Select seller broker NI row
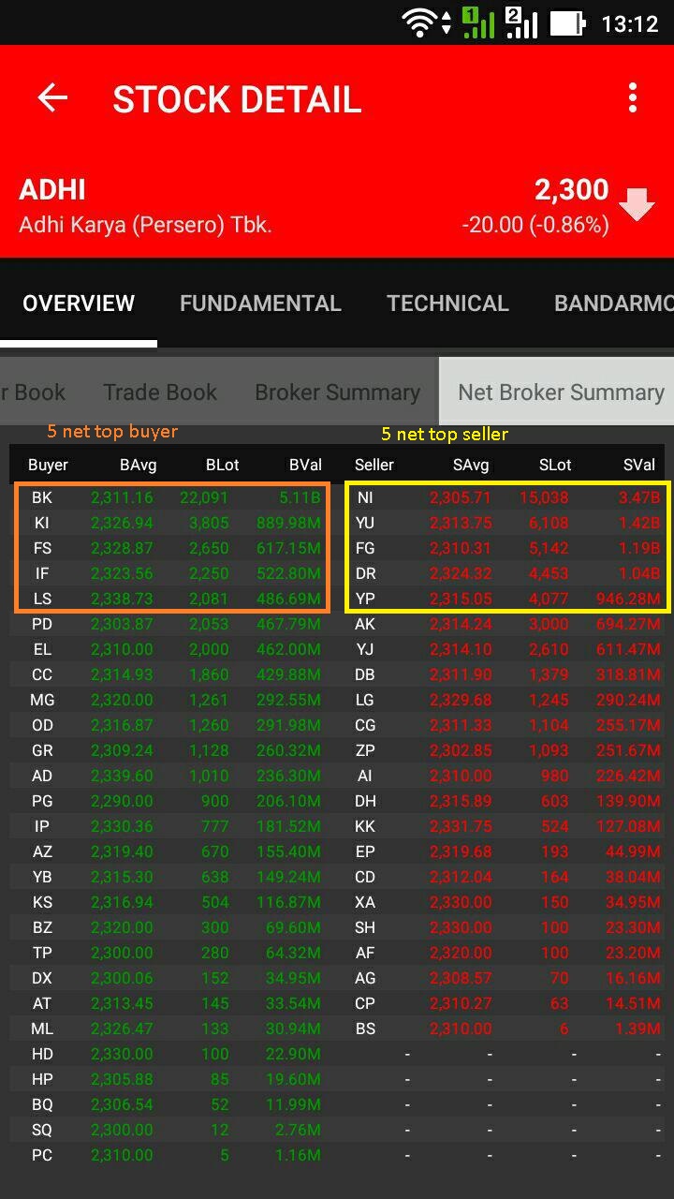Viewport: 674px width, 1199px height. (507, 497)
